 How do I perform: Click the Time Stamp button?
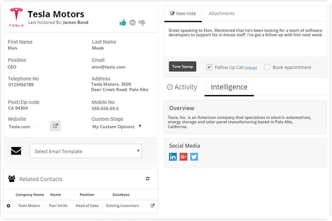tap(183, 67)
